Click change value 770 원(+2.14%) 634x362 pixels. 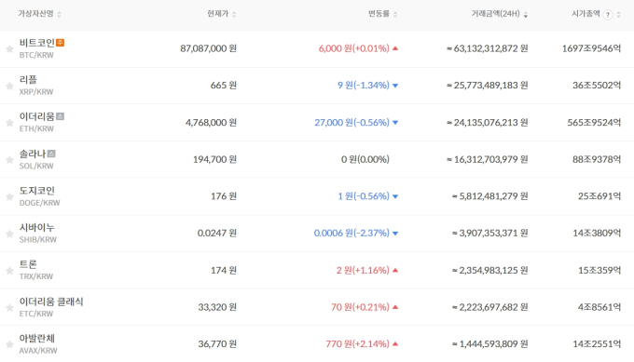tap(357, 343)
